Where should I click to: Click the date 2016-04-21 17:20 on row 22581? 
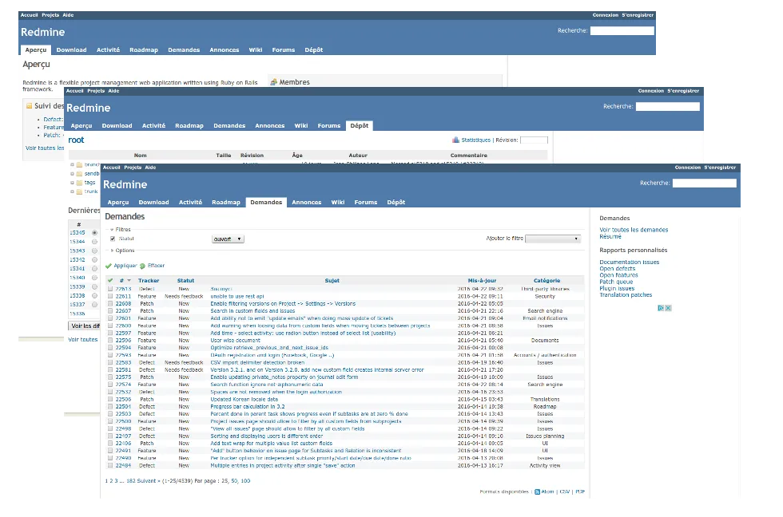480,370
